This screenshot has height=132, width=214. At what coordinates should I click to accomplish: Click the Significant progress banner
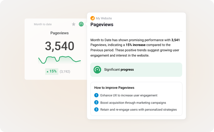pos(136,70)
